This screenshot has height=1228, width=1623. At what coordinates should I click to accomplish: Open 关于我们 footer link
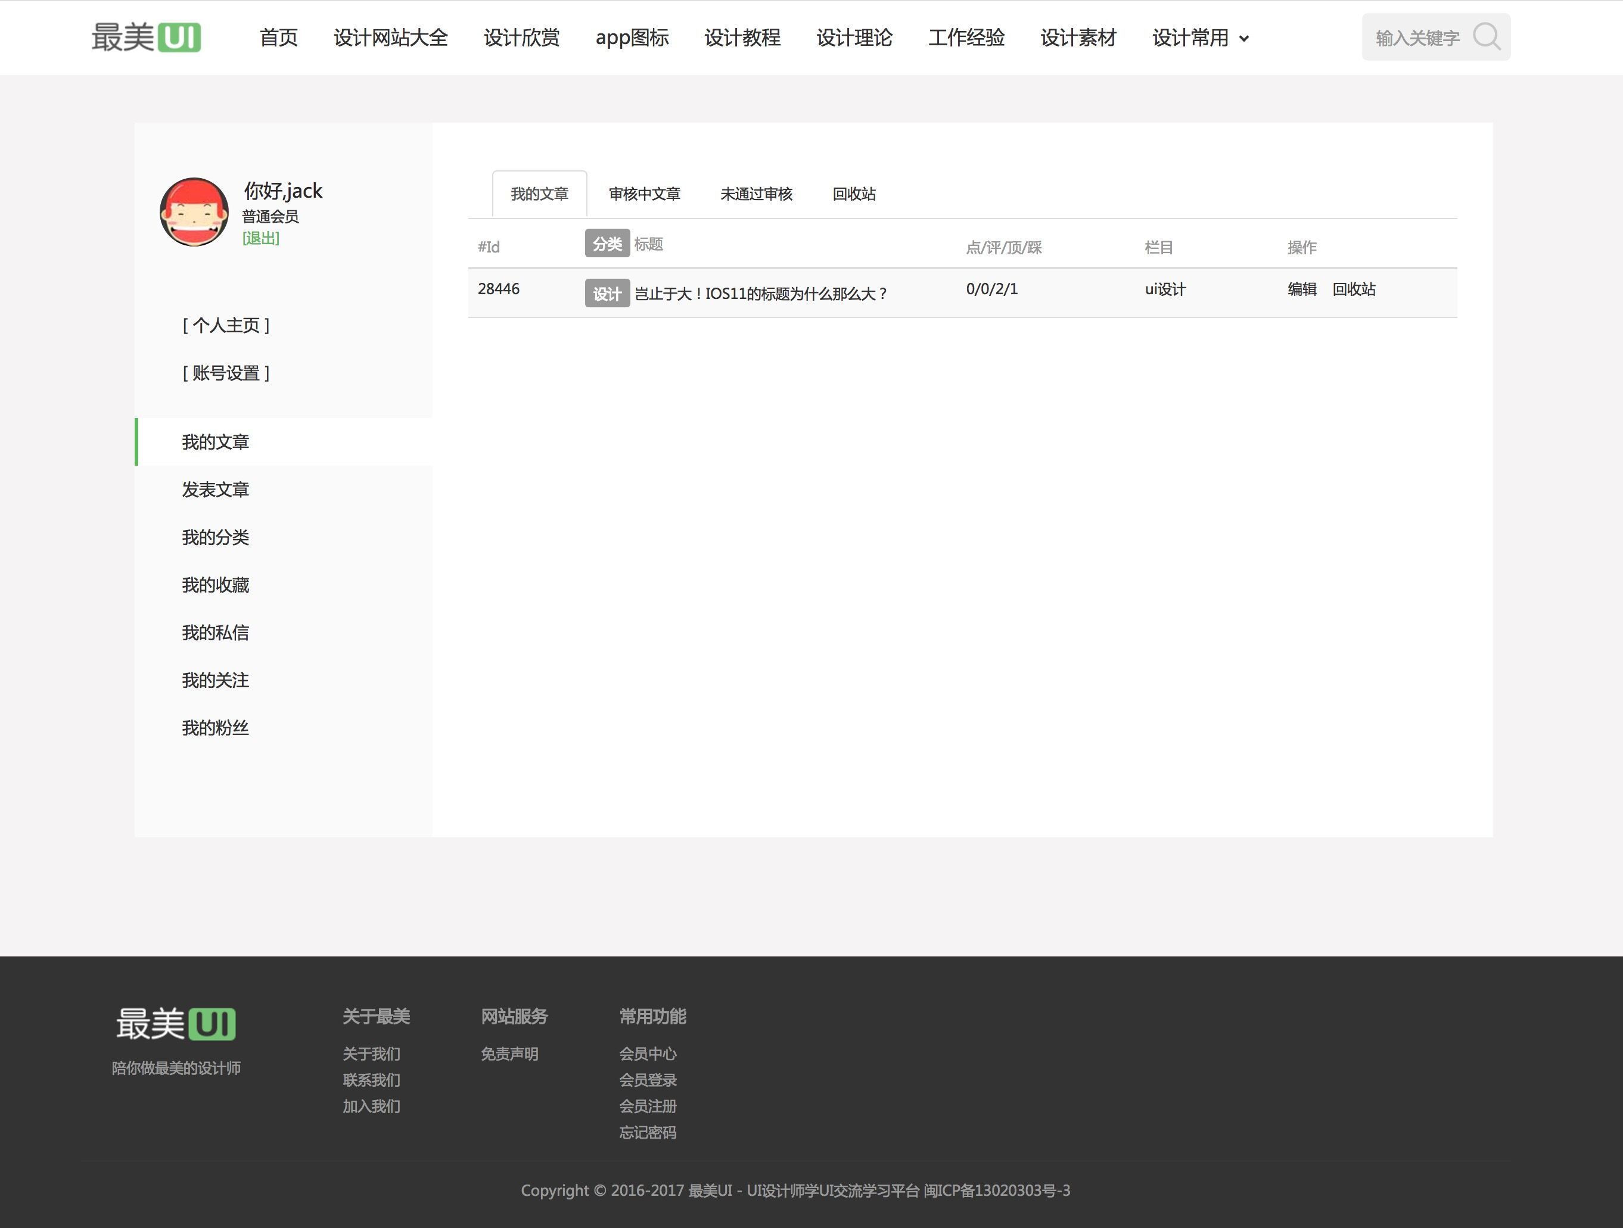(x=372, y=1054)
